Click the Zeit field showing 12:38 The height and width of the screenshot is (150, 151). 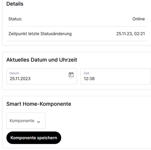click(x=116, y=77)
